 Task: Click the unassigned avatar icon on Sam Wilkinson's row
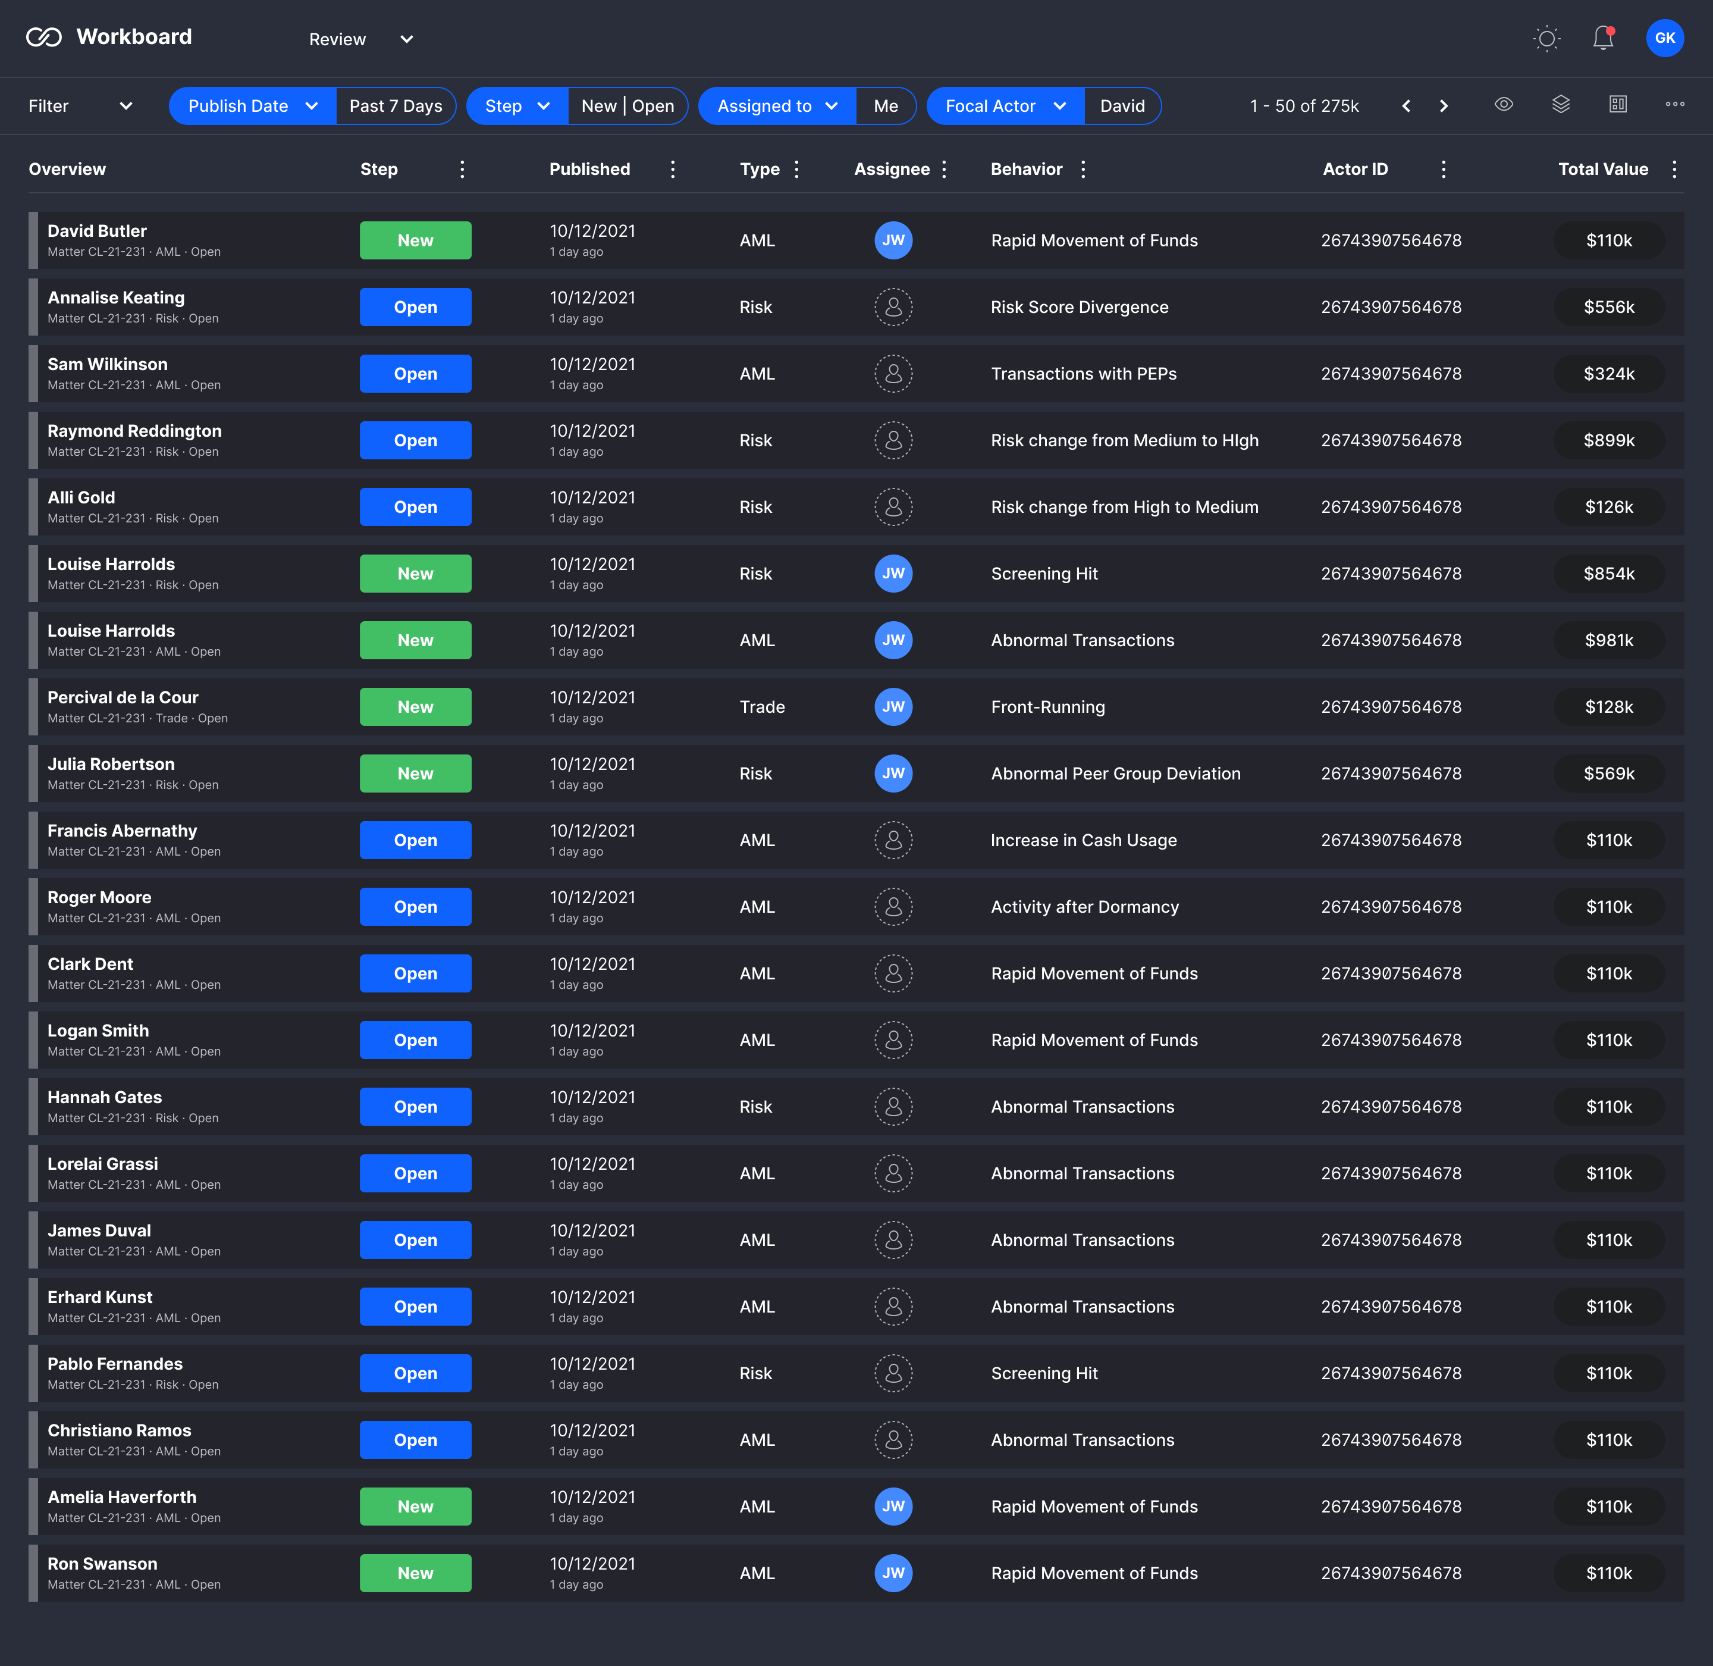893,374
